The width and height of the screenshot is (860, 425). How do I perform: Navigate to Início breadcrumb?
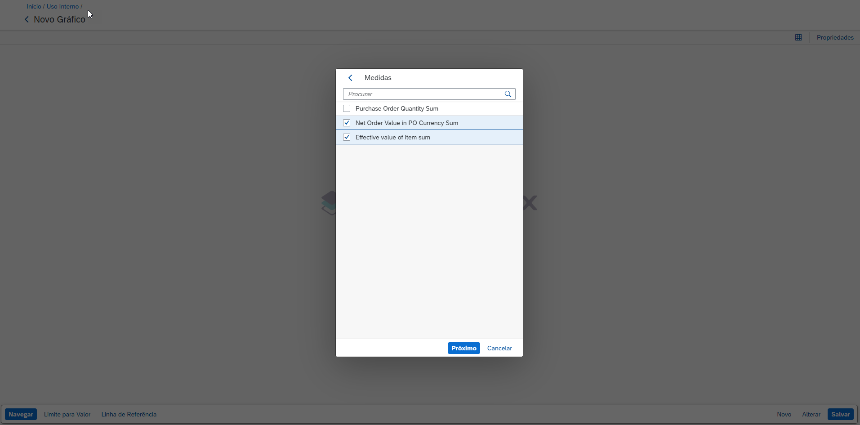(x=34, y=6)
